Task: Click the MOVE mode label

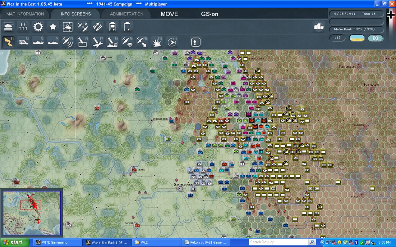Action: tap(169, 14)
